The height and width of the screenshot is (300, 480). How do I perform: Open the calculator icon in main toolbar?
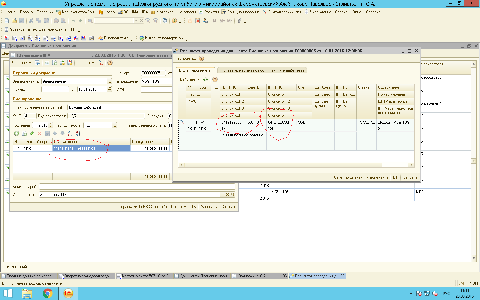click(190, 21)
